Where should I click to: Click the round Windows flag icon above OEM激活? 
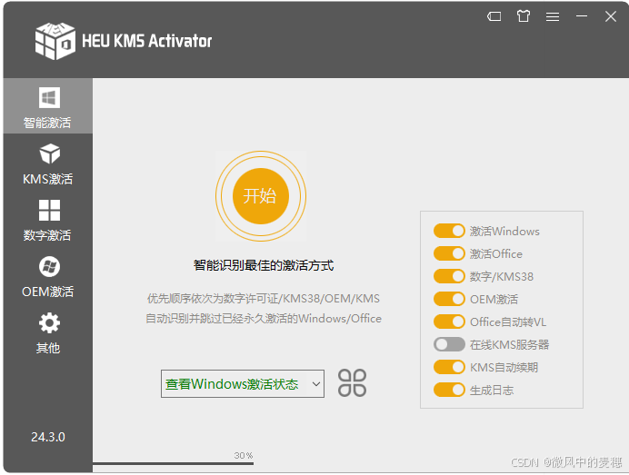pos(49,266)
